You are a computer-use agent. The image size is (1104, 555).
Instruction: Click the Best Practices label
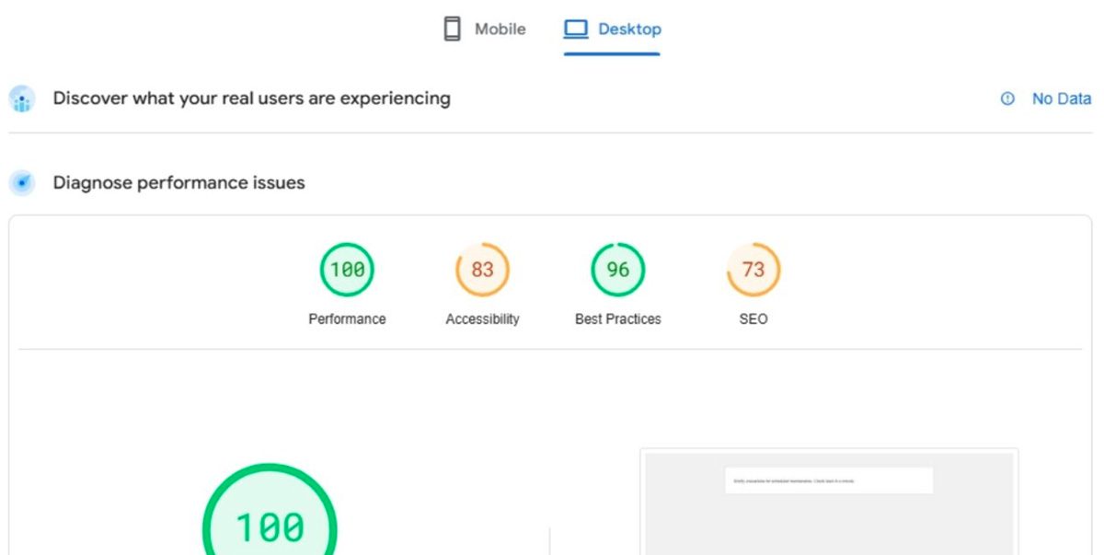pos(618,319)
